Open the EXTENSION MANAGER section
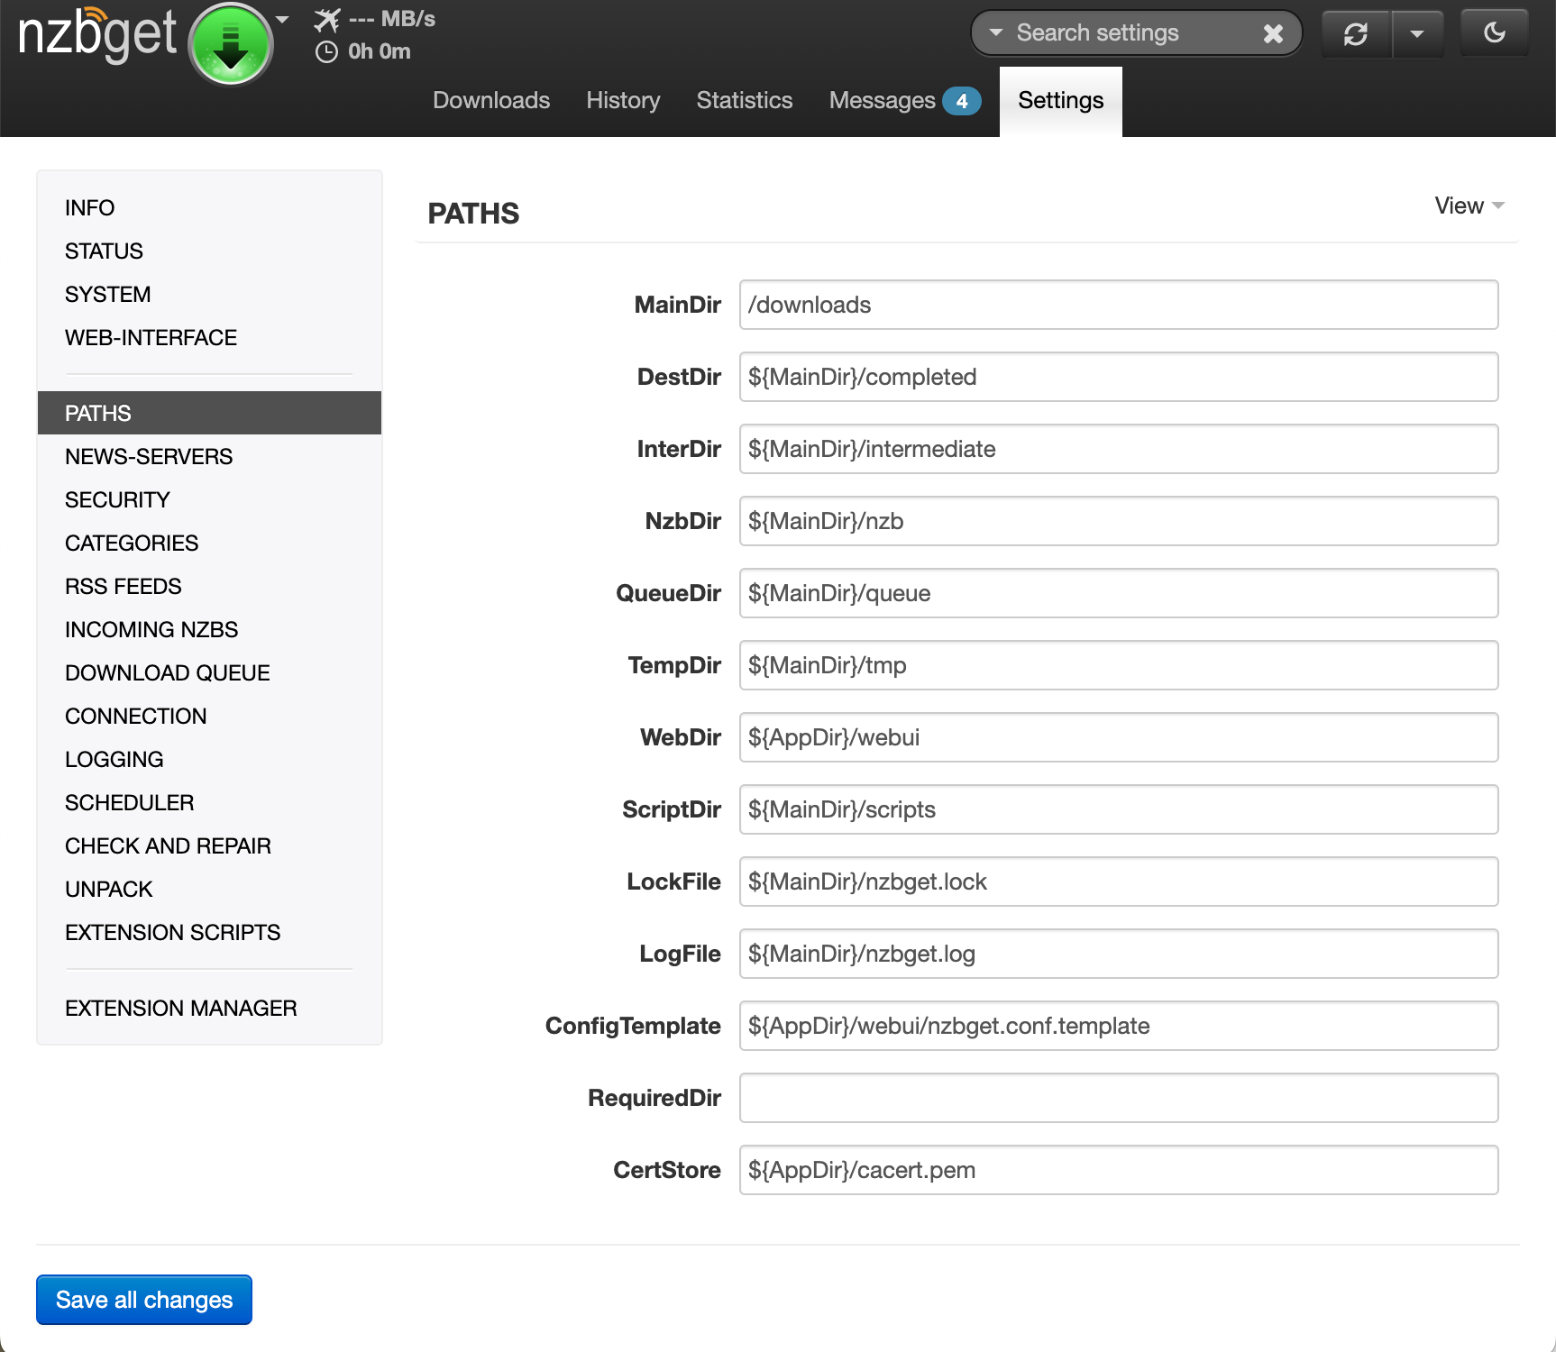 point(209,1008)
